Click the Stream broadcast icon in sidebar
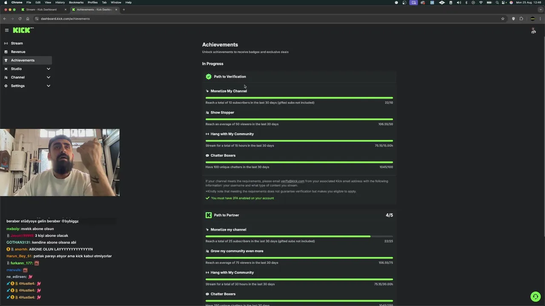 (x=6, y=43)
